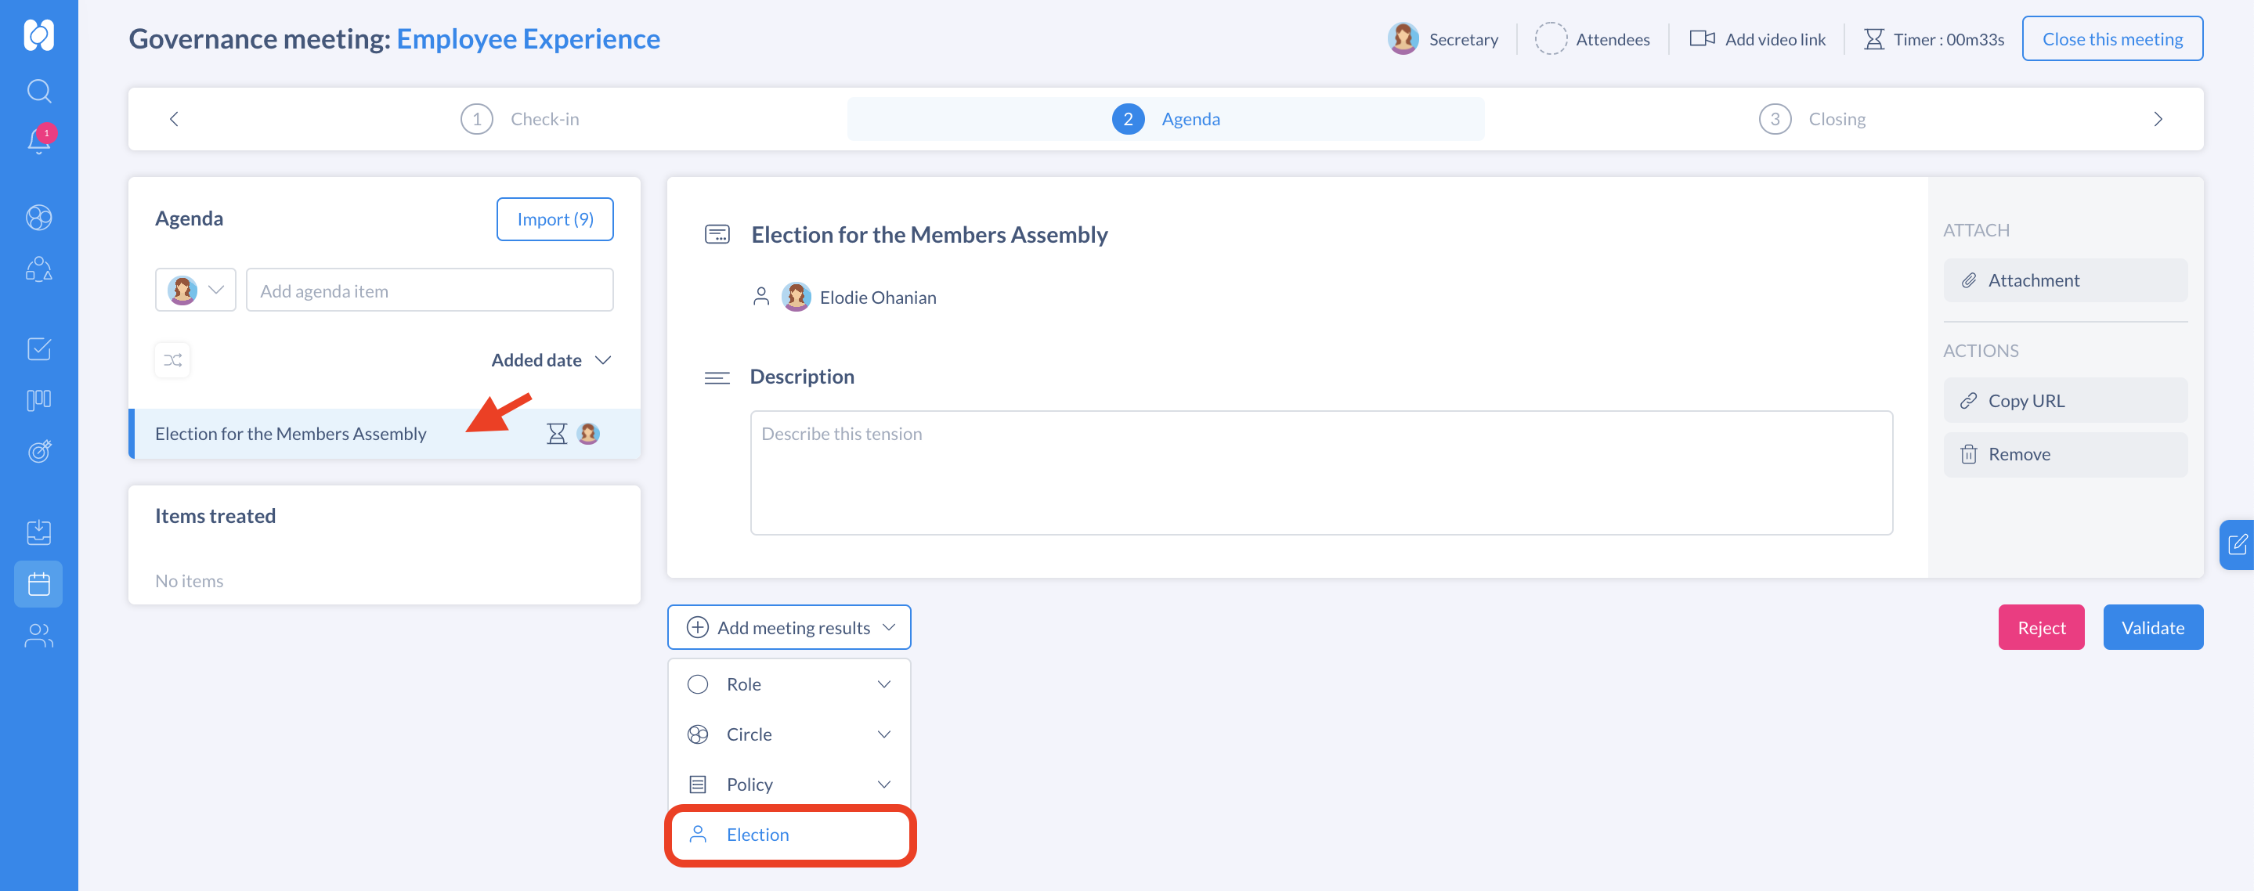Click the person icon beside Elodie's avatar
2254x891 pixels.
tap(760, 297)
